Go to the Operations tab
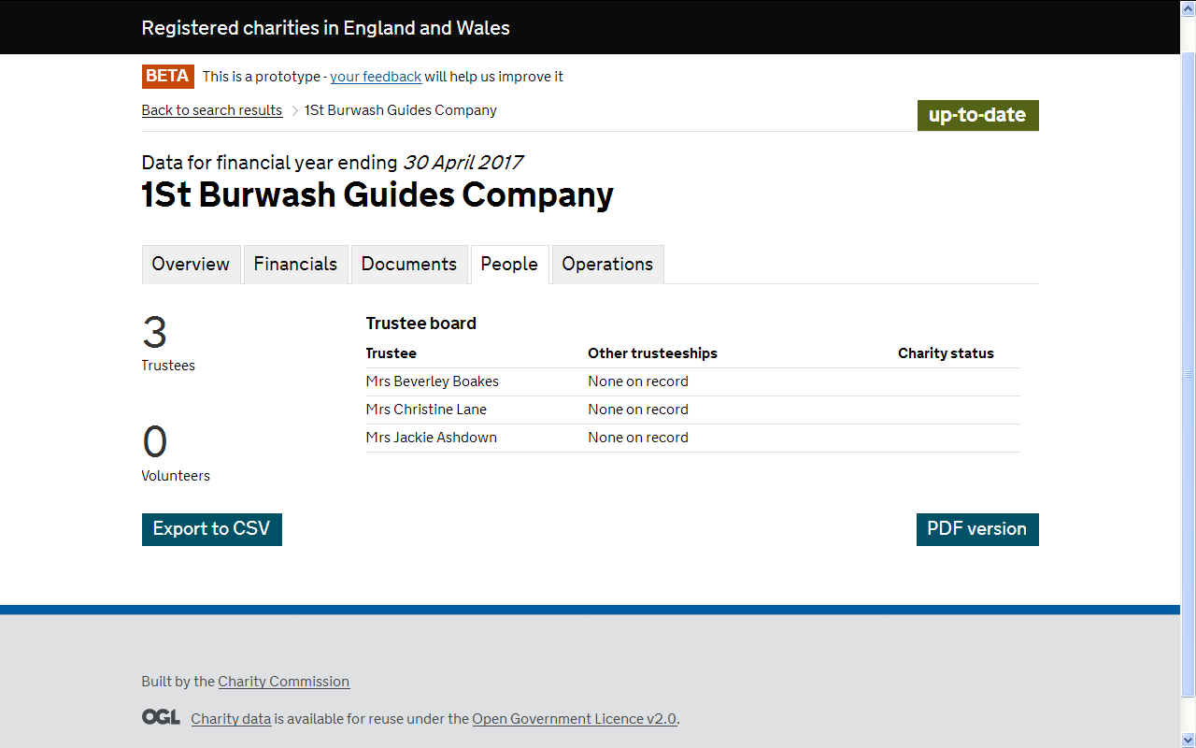Image resolution: width=1196 pixels, height=748 pixels. tap(607, 265)
